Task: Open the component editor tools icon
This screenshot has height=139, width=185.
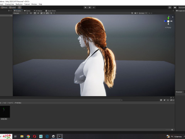Action: (x=132, y=13)
